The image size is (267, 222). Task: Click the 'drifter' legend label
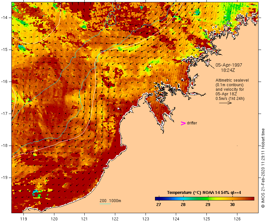pyautogui.click(x=192, y=123)
